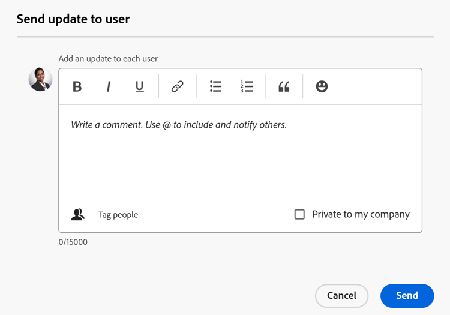Image resolution: width=450 pixels, height=315 pixels.
Task: Insert a hyperlink
Action: (x=177, y=86)
